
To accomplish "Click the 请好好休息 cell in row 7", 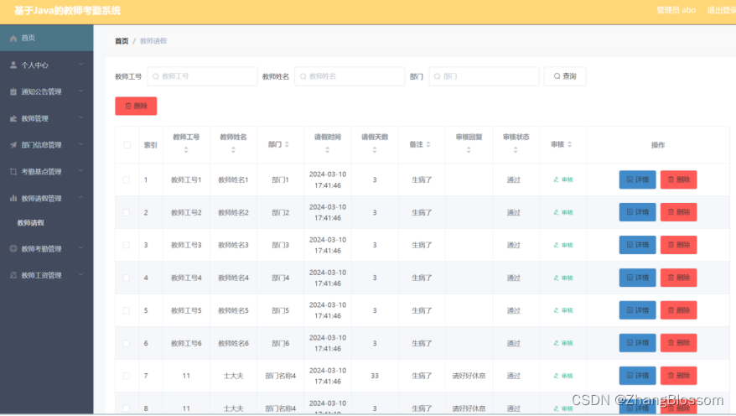I will point(469,376).
